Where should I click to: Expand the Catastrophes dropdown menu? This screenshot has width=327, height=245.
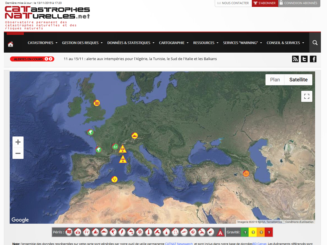[42, 43]
